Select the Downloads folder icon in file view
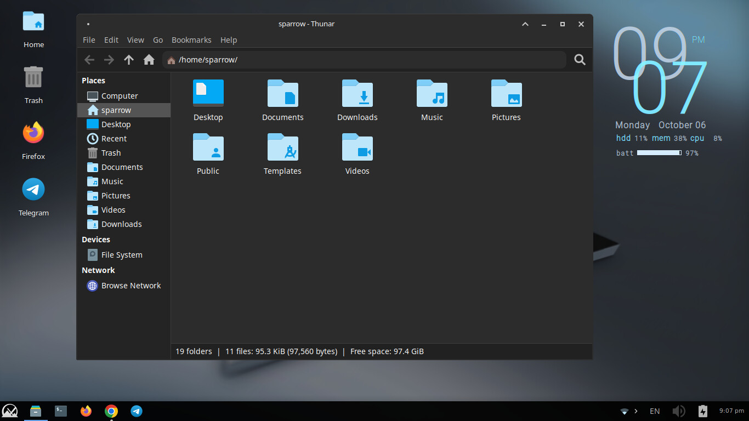 point(358,94)
